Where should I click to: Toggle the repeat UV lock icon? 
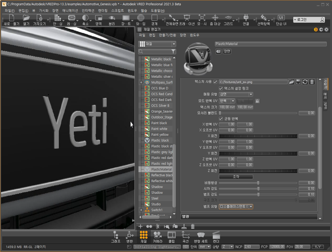tap(257, 101)
